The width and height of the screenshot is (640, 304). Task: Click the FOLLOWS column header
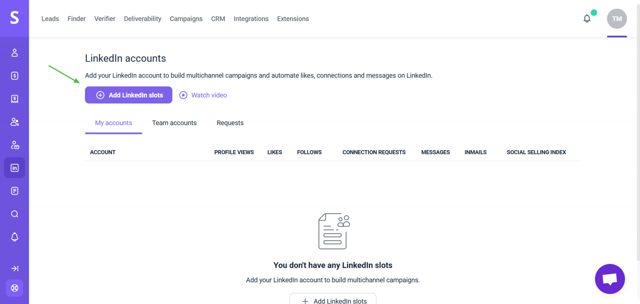(x=309, y=152)
